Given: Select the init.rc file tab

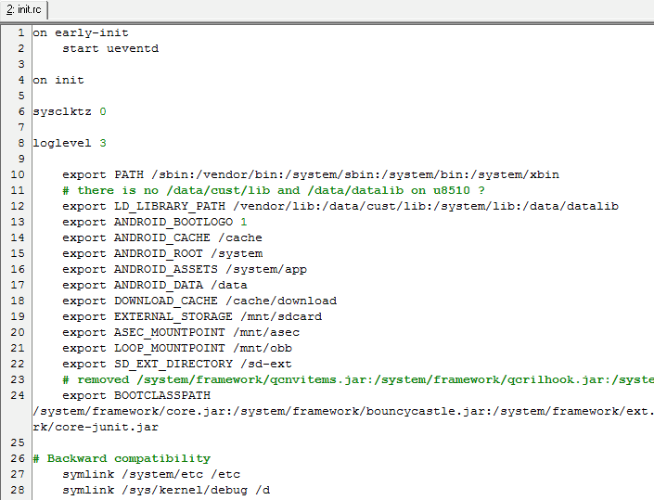Looking at the screenshot, I should (24, 9).
